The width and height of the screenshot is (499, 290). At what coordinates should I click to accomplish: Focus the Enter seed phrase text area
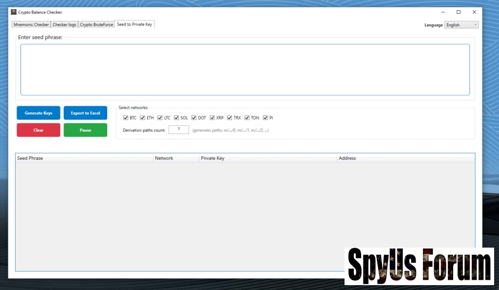pyautogui.click(x=245, y=70)
